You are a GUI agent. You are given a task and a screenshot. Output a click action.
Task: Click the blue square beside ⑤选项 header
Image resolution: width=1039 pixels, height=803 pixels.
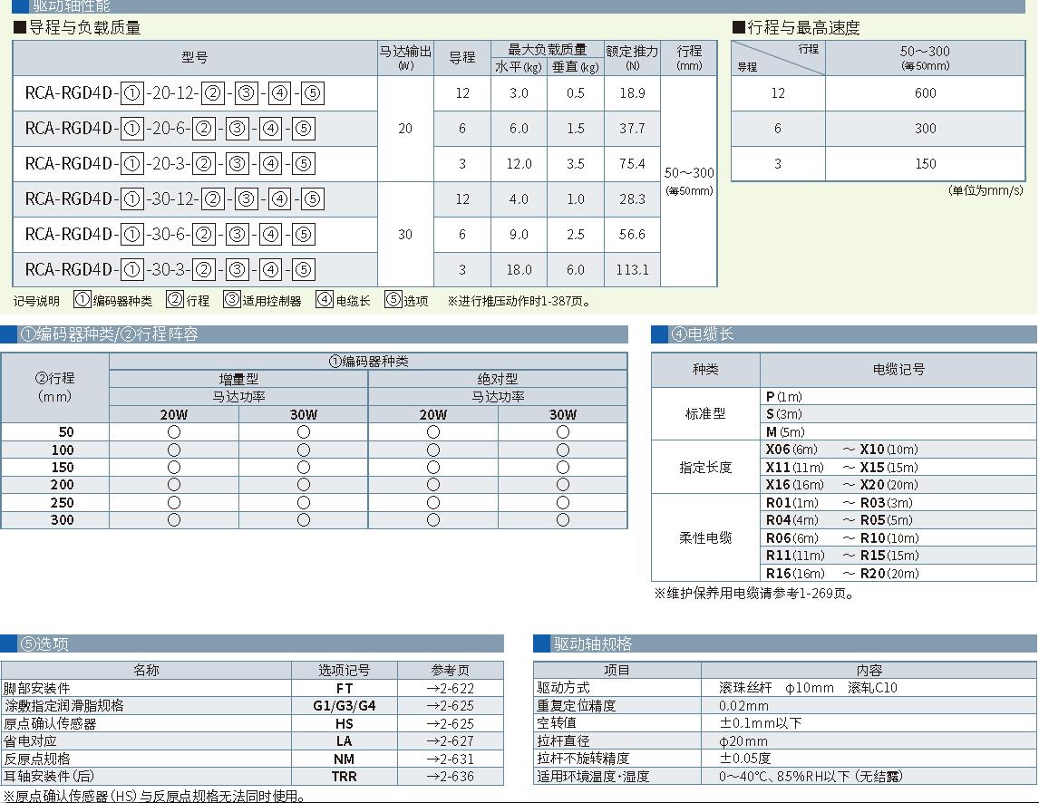8,644
